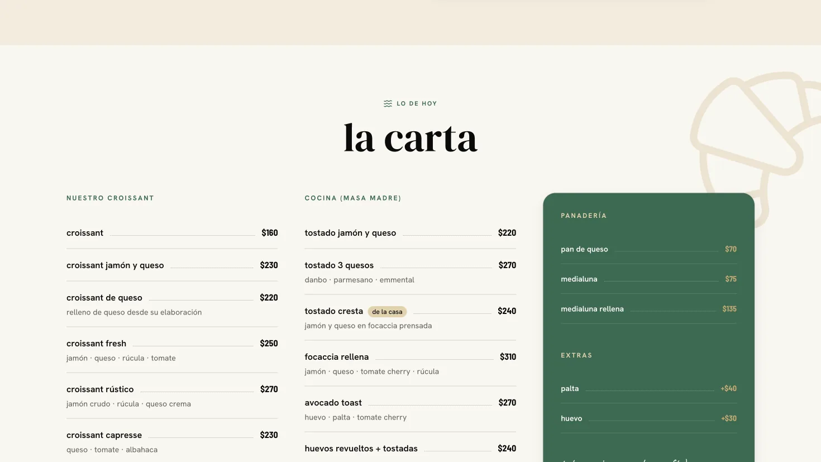
Task: Click the 'LO DE HOY' label
Action: (x=417, y=103)
